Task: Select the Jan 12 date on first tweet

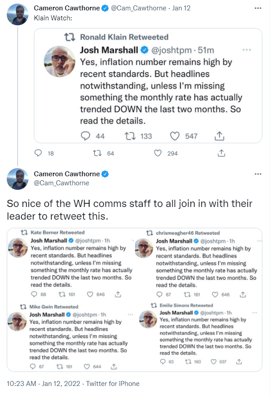Action: click(x=181, y=8)
